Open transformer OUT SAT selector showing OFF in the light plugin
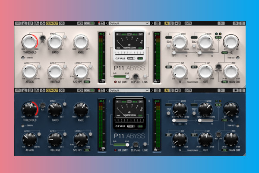The width and height of the screenshot is (259, 173). coord(194,67)
